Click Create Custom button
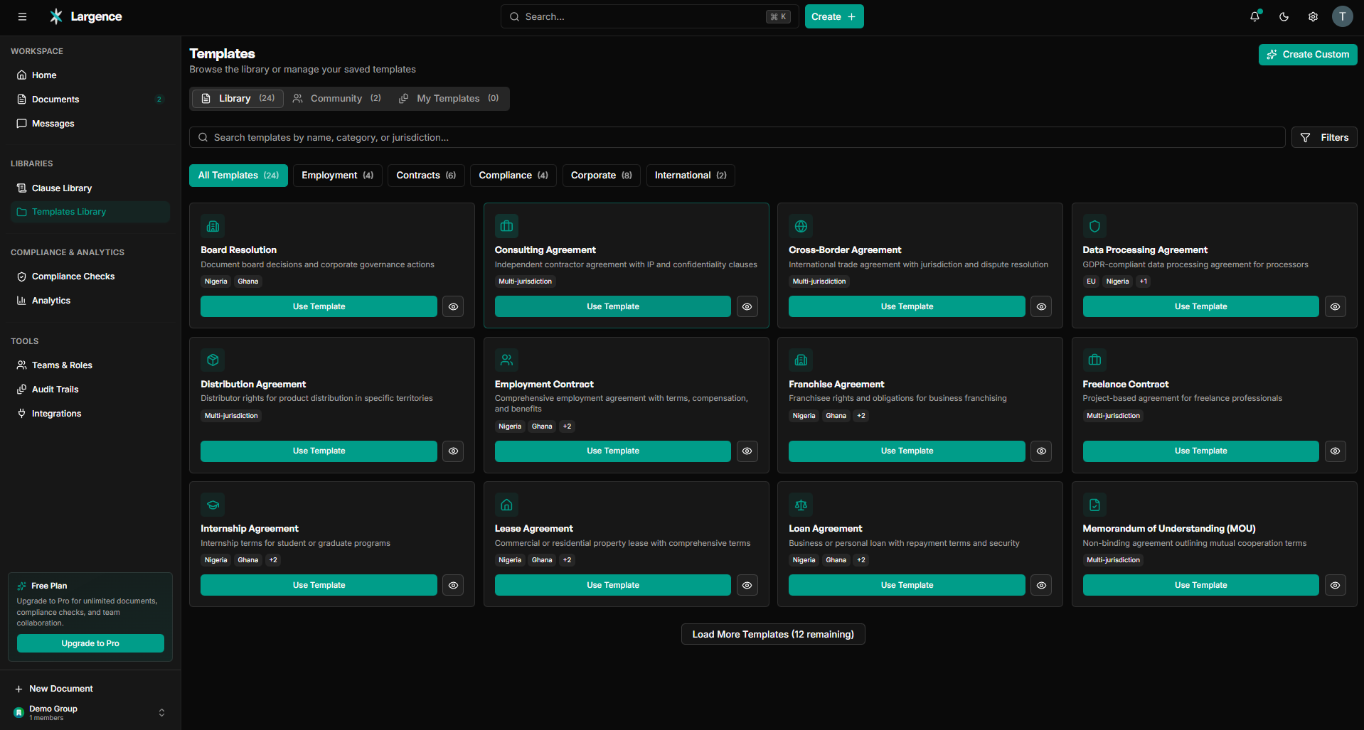Screen dimensions: 1364x730 pyautogui.click(x=1308, y=55)
